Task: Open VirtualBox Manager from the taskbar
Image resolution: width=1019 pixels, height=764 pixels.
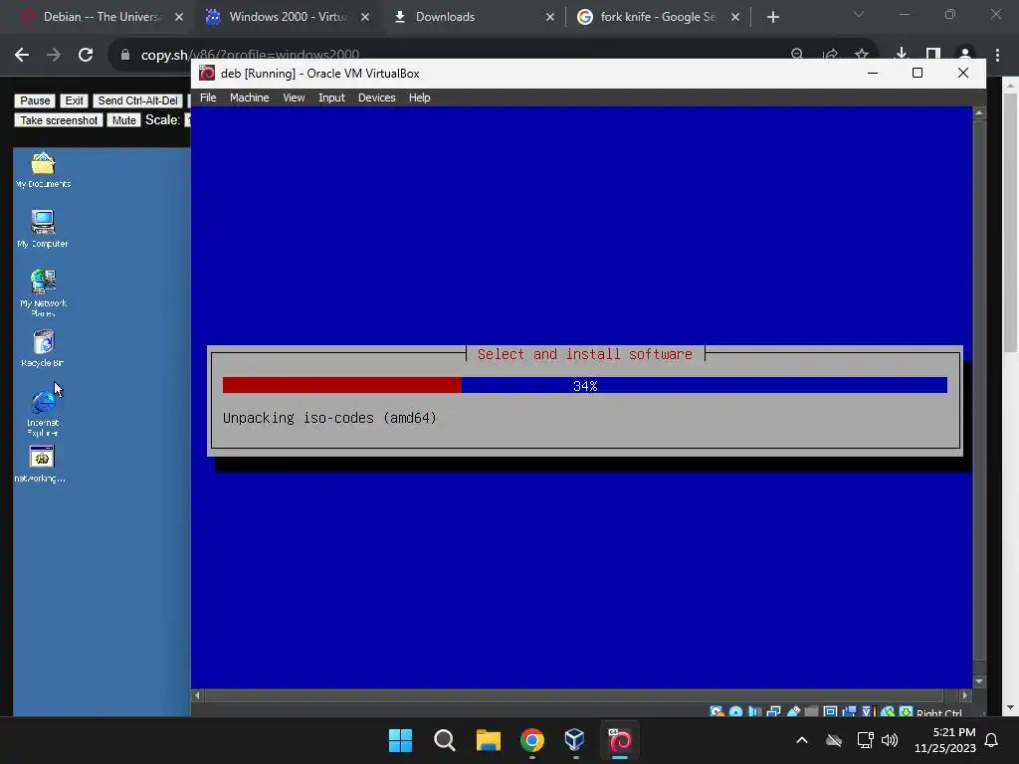Action: pyautogui.click(x=575, y=740)
